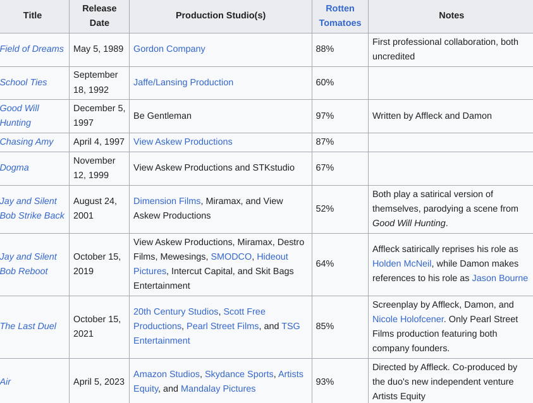Click the Mandalay Pictures link
This screenshot has width=533, height=403.
[218, 388]
